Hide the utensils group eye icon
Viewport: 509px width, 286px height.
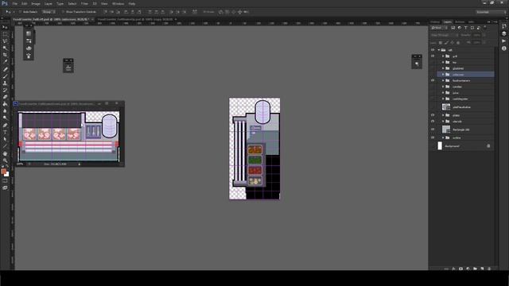pyautogui.click(x=433, y=122)
